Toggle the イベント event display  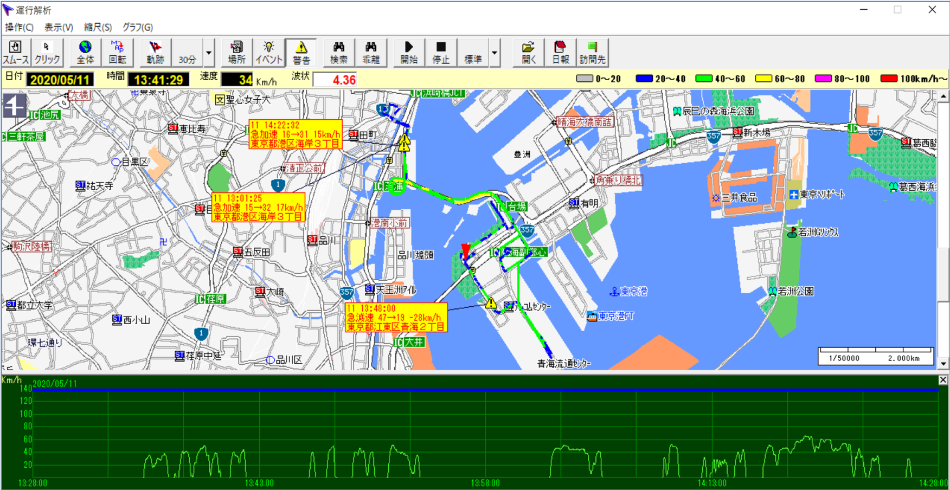pos(269,53)
